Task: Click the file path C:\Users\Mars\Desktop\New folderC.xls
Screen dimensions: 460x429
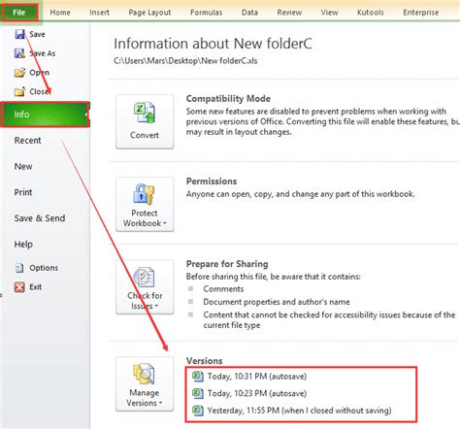Action: tap(185, 61)
